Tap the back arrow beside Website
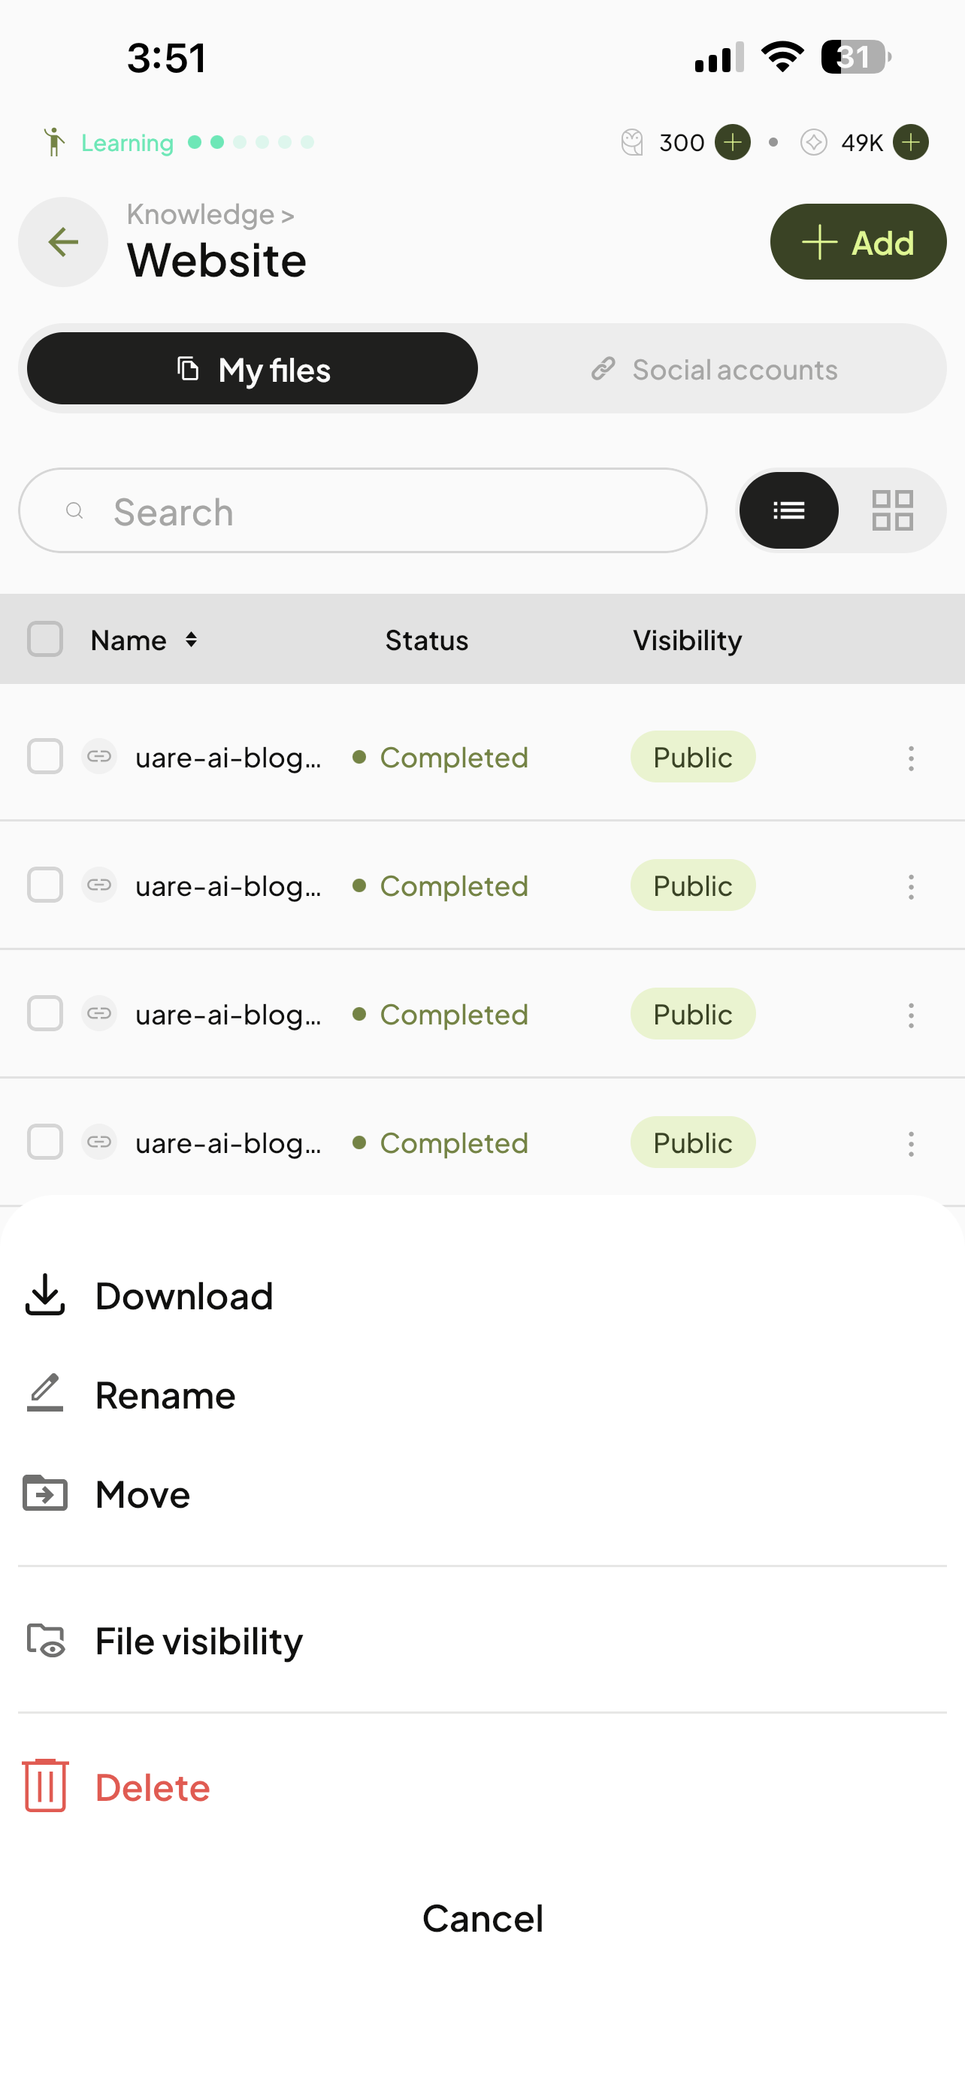The width and height of the screenshot is (965, 2088). click(63, 241)
